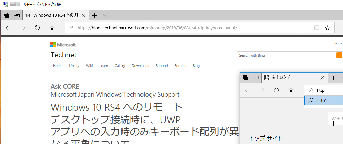Set these tabs aside in main Edge window
Screen dimensions: 343x144
(x=17, y=15)
